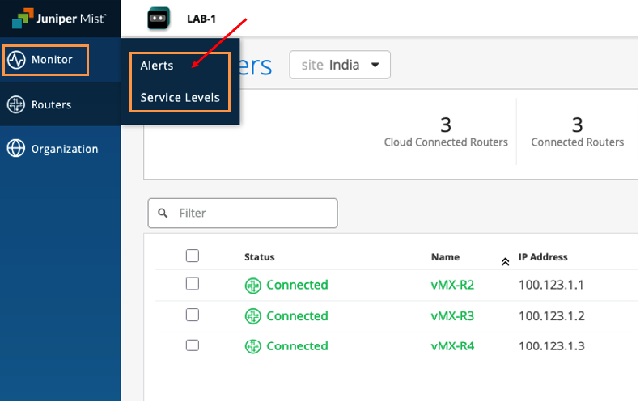This screenshot has width=640, height=402.
Task: Select the checkbox for vMX-R3 row
Action: click(193, 315)
